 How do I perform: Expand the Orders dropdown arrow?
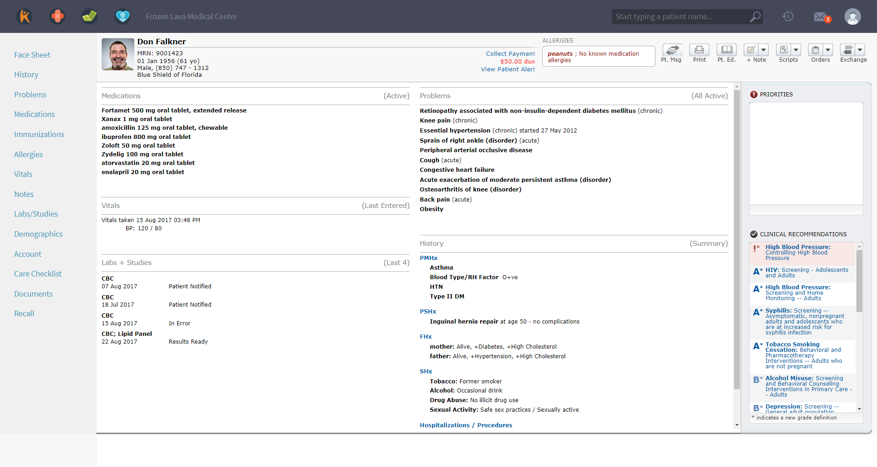tap(828, 50)
